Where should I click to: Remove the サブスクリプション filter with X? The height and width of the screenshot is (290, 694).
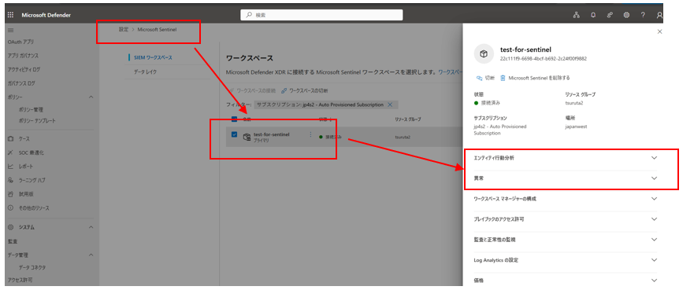click(390, 105)
